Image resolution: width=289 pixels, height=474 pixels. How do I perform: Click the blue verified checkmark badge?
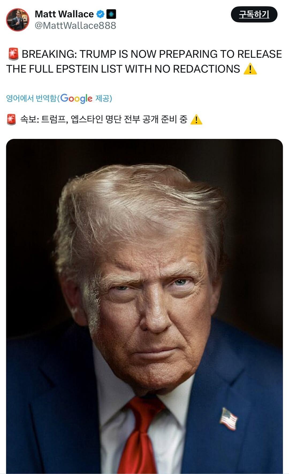(x=100, y=14)
